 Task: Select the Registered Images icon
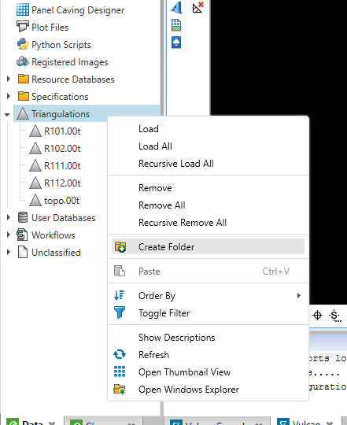[23, 62]
